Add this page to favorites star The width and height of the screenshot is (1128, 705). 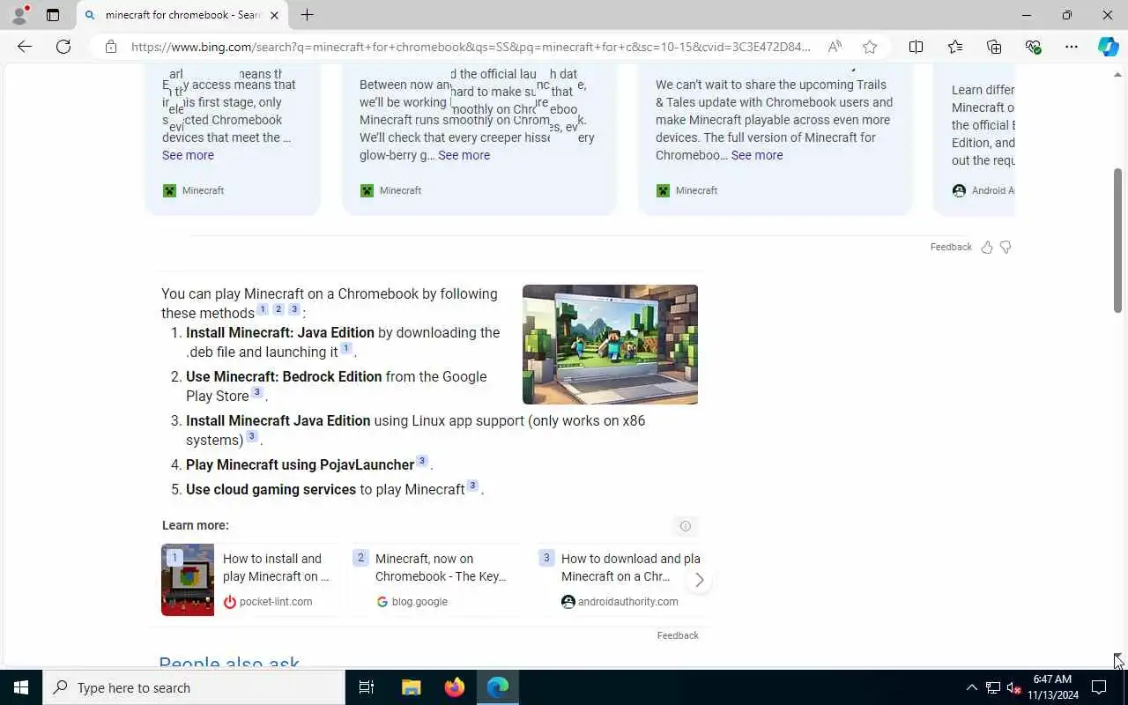point(870,47)
